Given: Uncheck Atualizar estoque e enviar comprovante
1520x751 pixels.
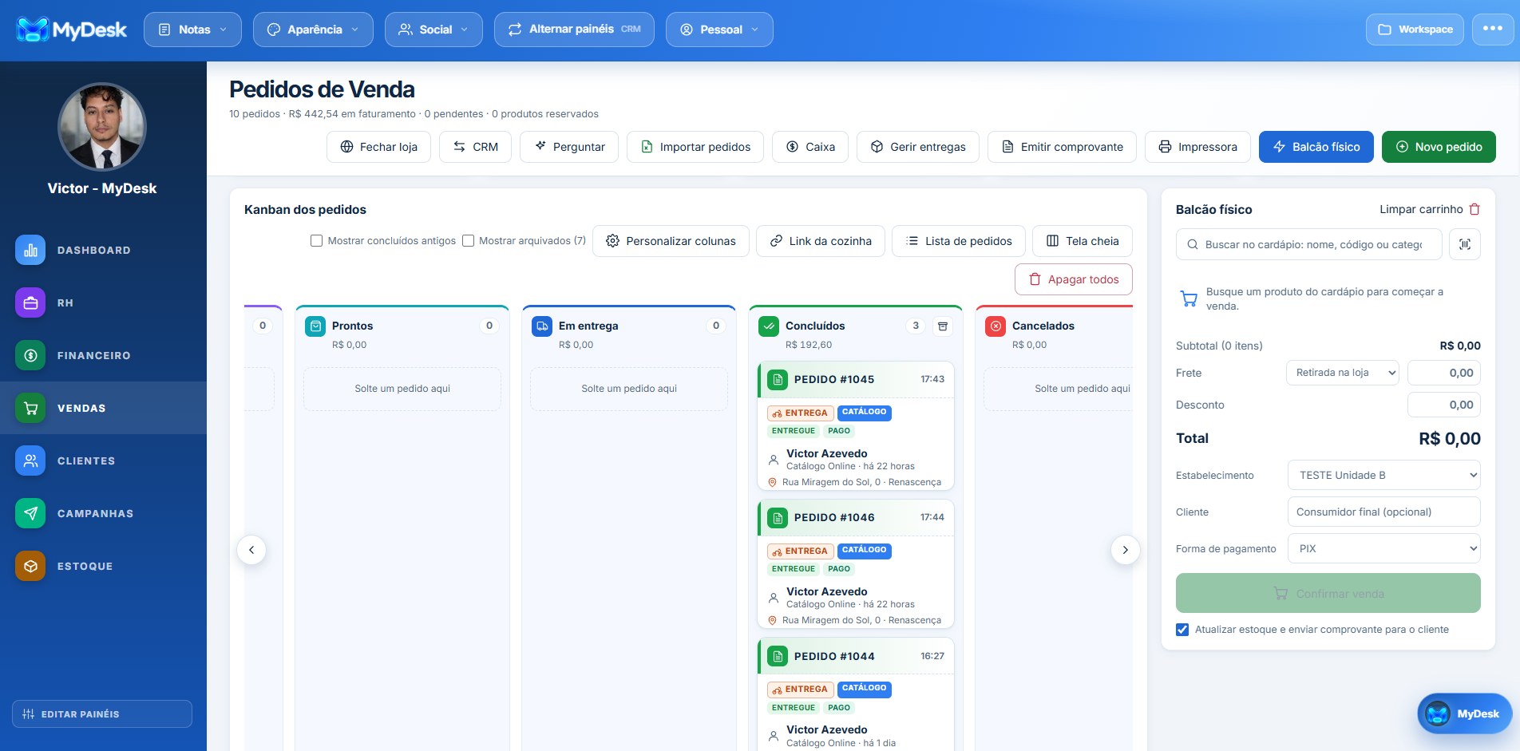Looking at the screenshot, I should point(1182,629).
